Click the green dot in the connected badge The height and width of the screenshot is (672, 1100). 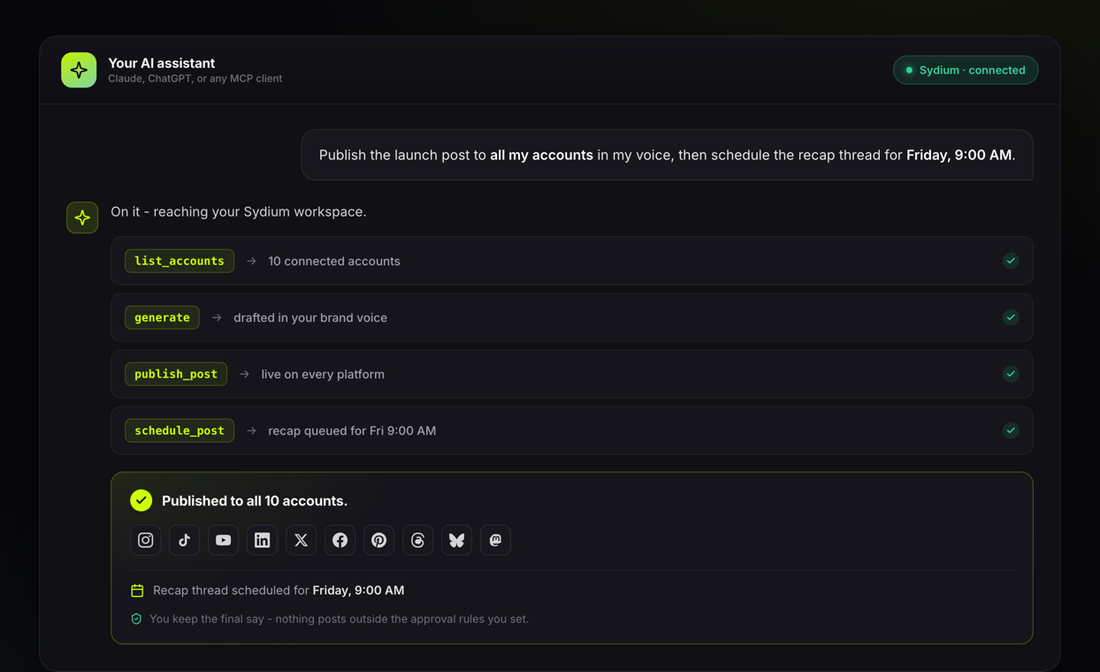tap(909, 70)
